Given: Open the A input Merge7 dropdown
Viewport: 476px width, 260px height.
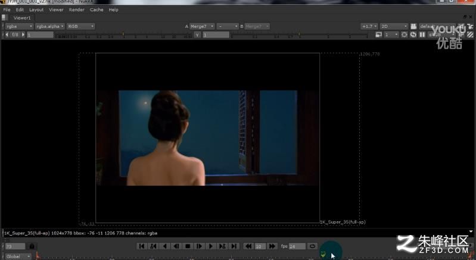Looking at the screenshot, I should [202, 26].
